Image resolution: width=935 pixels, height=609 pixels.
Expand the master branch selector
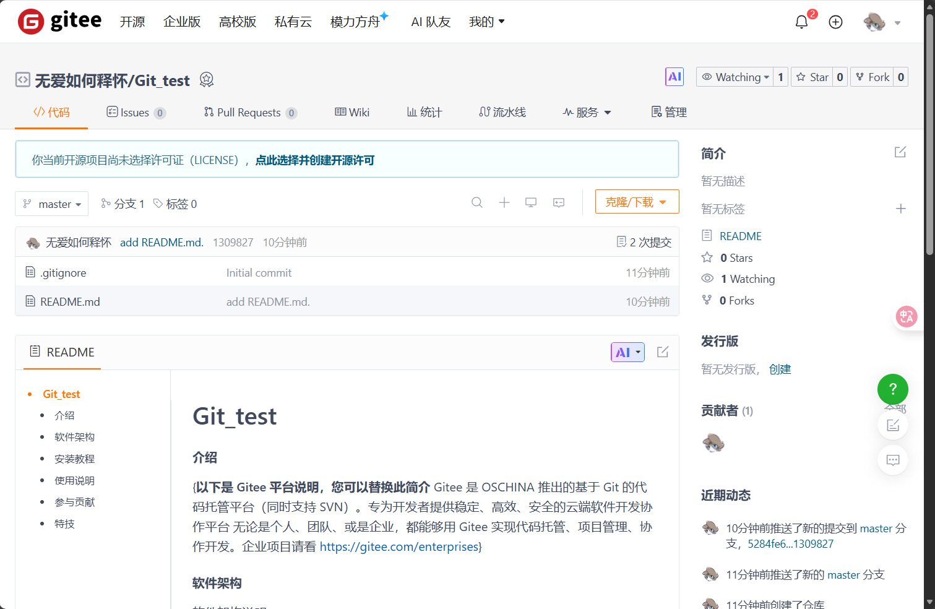[x=52, y=204]
